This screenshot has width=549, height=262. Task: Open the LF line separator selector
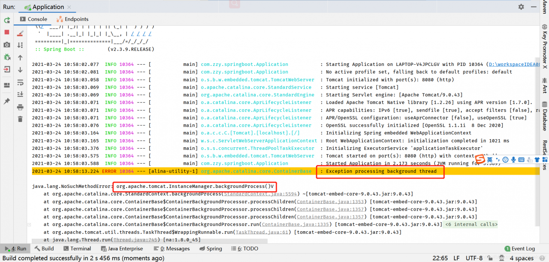pyautogui.click(x=457, y=258)
